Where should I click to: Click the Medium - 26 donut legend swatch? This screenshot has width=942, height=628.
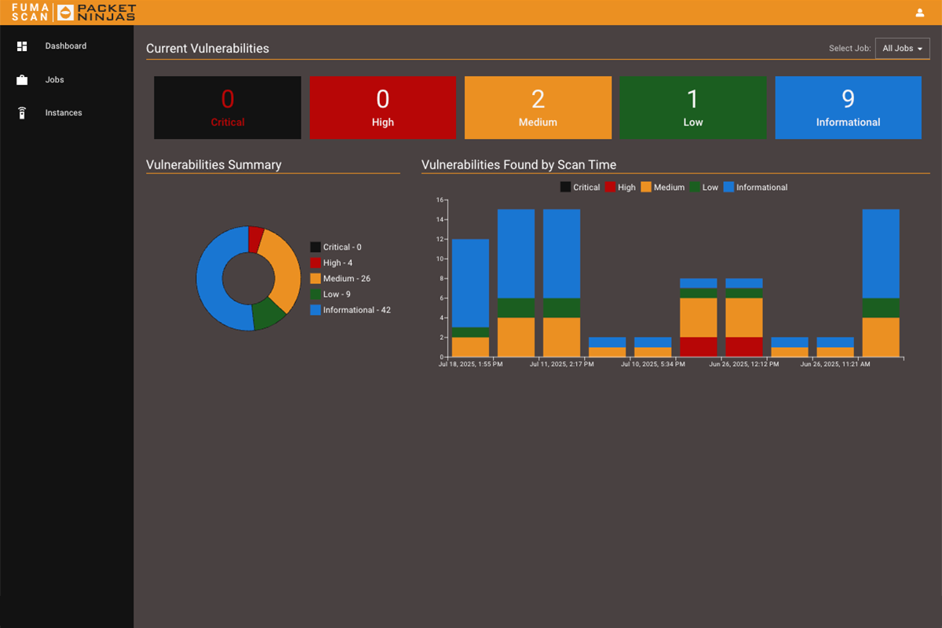pyautogui.click(x=316, y=279)
